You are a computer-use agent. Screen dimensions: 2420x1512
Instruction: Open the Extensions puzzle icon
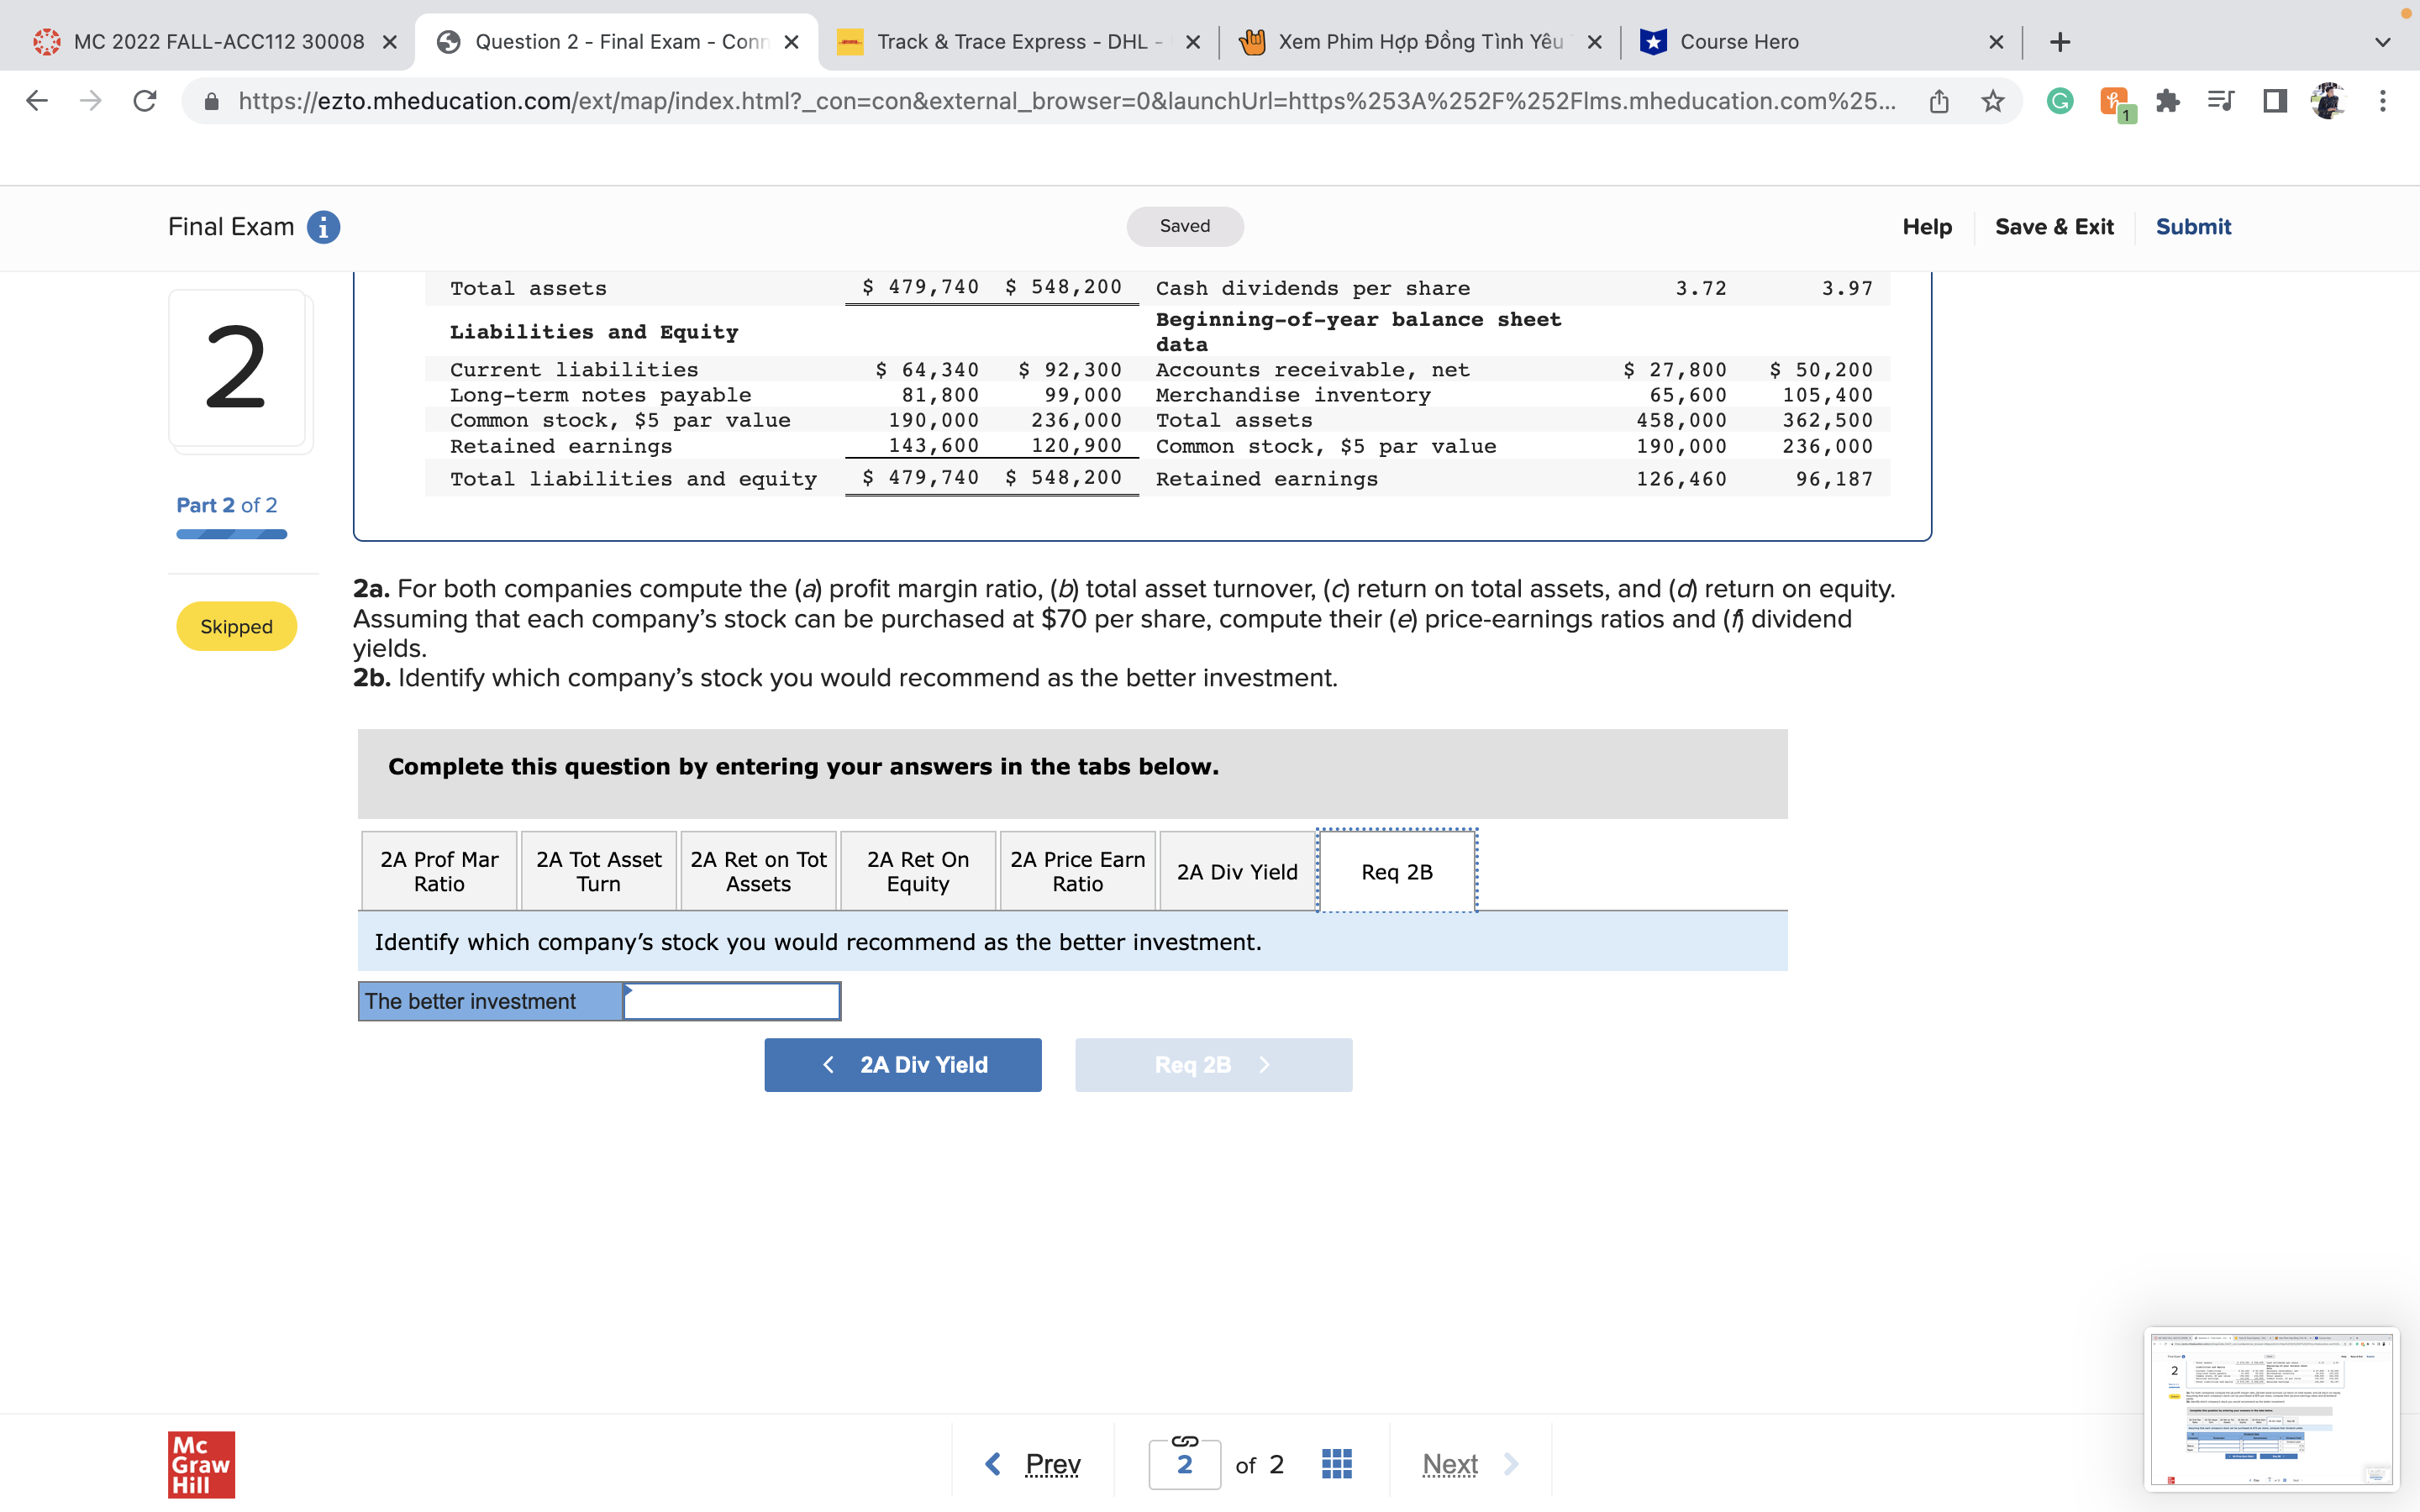coord(2167,101)
